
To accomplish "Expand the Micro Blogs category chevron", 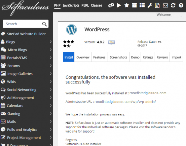I will tap(51, 50).
